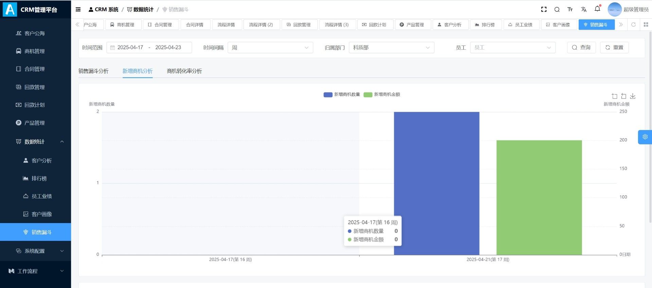Open the 员工业绩 page tab
The width and height of the screenshot is (652, 288).
521,25
